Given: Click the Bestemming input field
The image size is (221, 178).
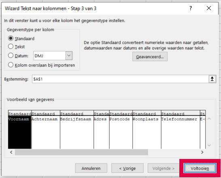Looking at the screenshot, I should point(120,79).
